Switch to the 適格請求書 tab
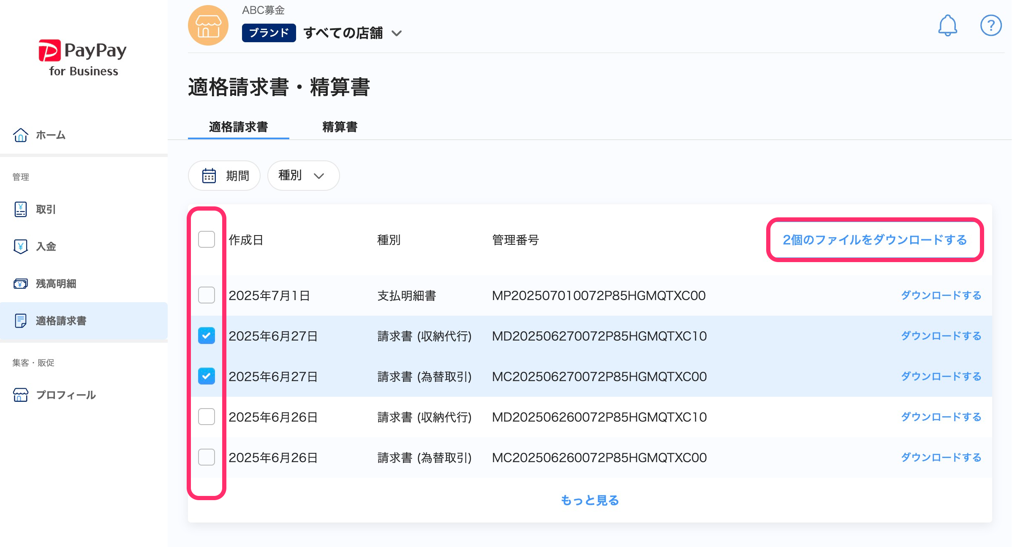 [x=238, y=127]
